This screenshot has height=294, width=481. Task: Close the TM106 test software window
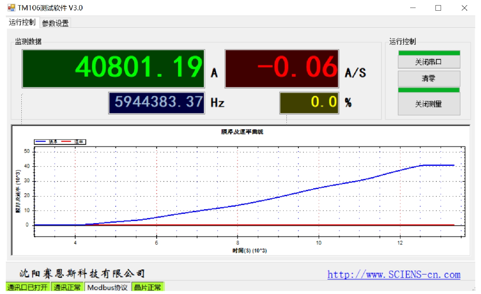[464, 8]
